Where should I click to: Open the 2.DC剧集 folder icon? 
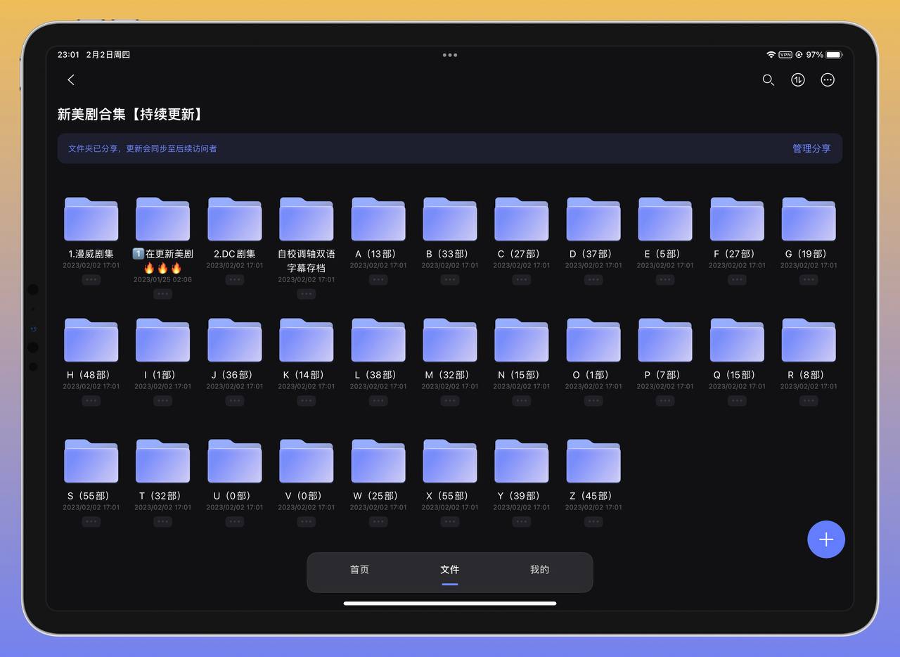pos(235,219)
